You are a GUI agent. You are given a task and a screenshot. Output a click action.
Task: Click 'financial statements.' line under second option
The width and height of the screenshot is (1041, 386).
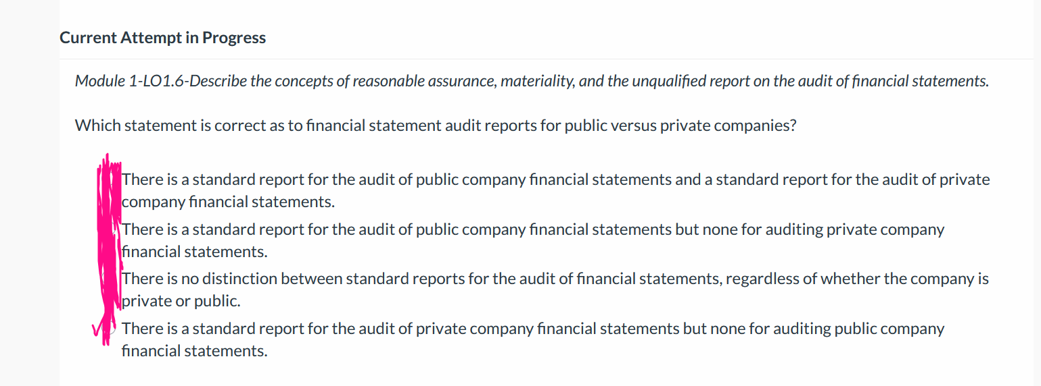(195, 252)
